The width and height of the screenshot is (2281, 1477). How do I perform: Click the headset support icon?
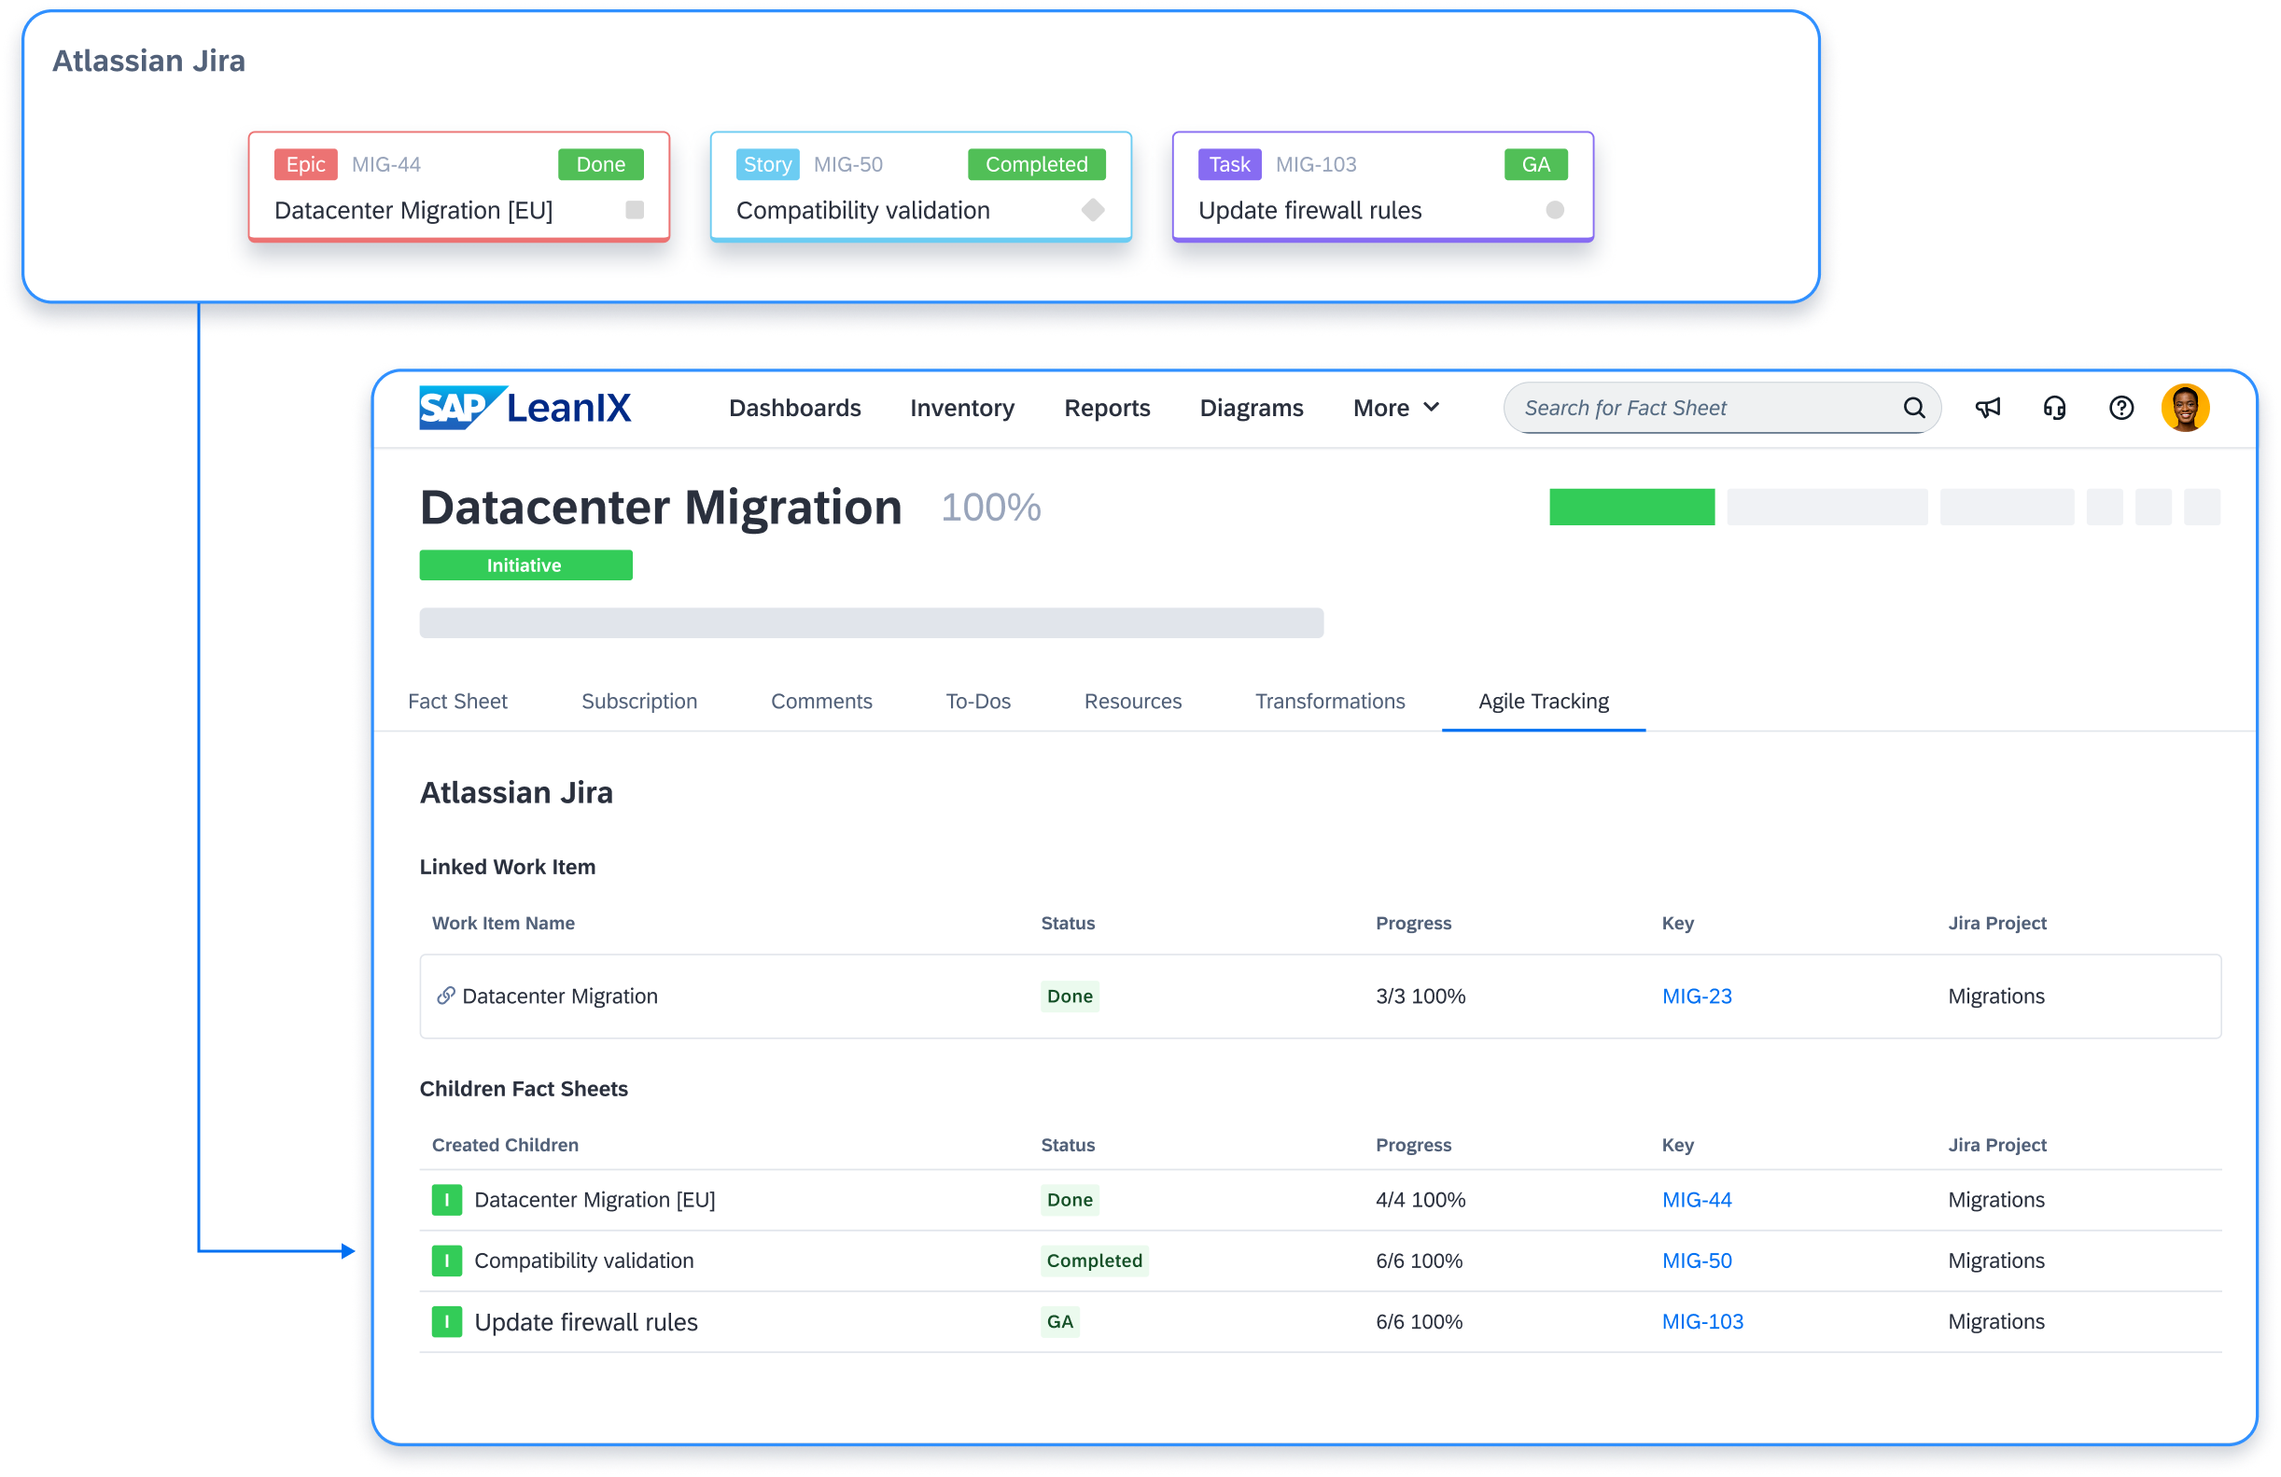click(x=2054, y=407)
